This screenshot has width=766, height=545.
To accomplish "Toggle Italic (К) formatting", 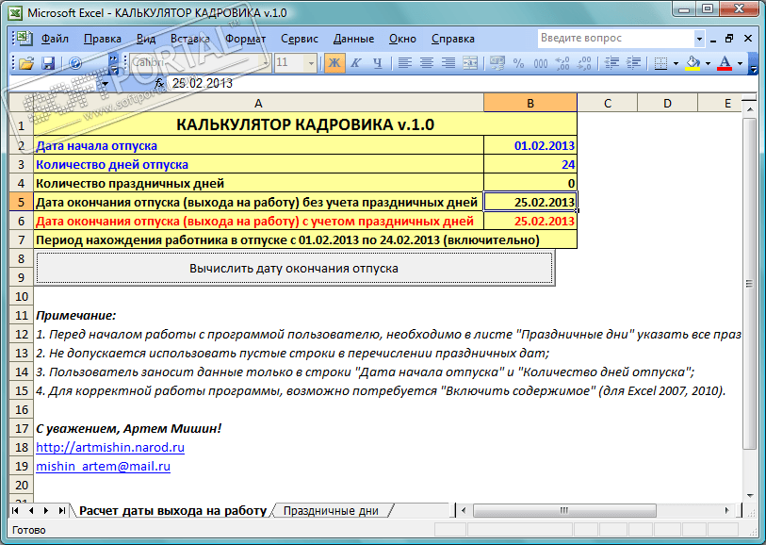I will pyautogui.click(x=356, y=63).
